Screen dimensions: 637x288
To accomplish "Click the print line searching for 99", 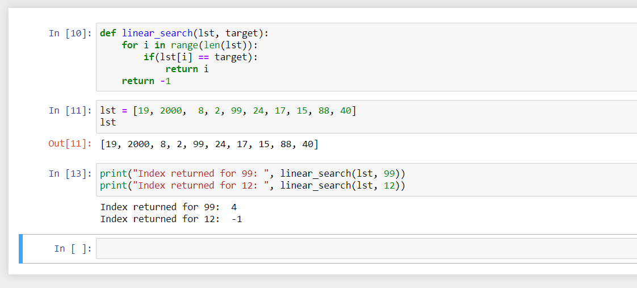I will [x=252, y=174].
